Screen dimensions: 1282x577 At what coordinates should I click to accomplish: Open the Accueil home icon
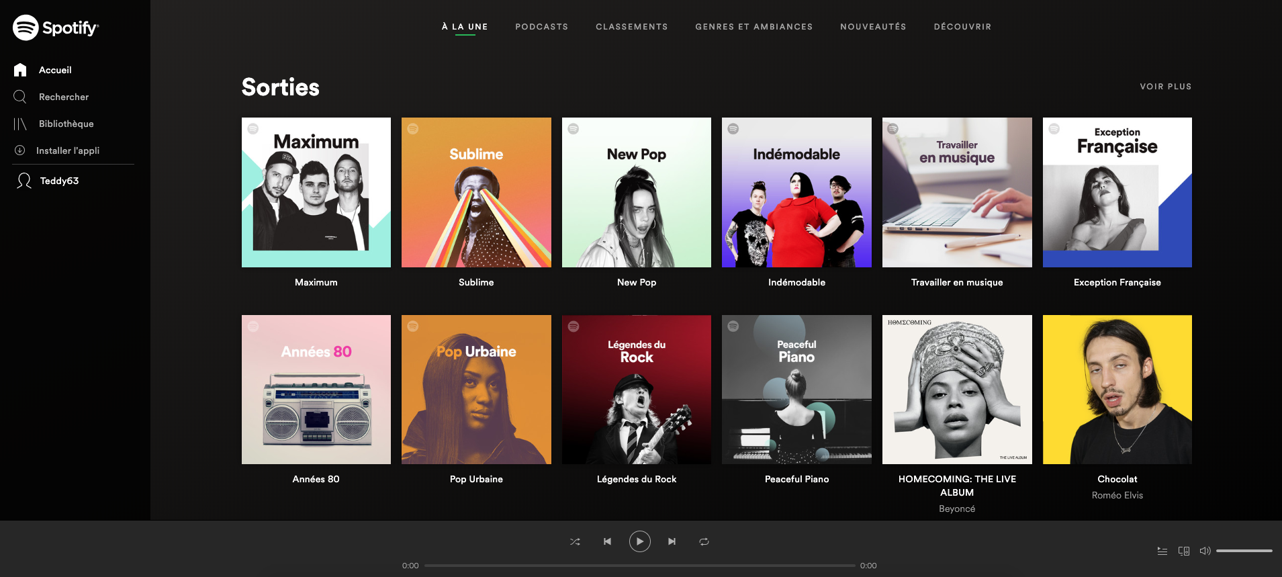20,70
